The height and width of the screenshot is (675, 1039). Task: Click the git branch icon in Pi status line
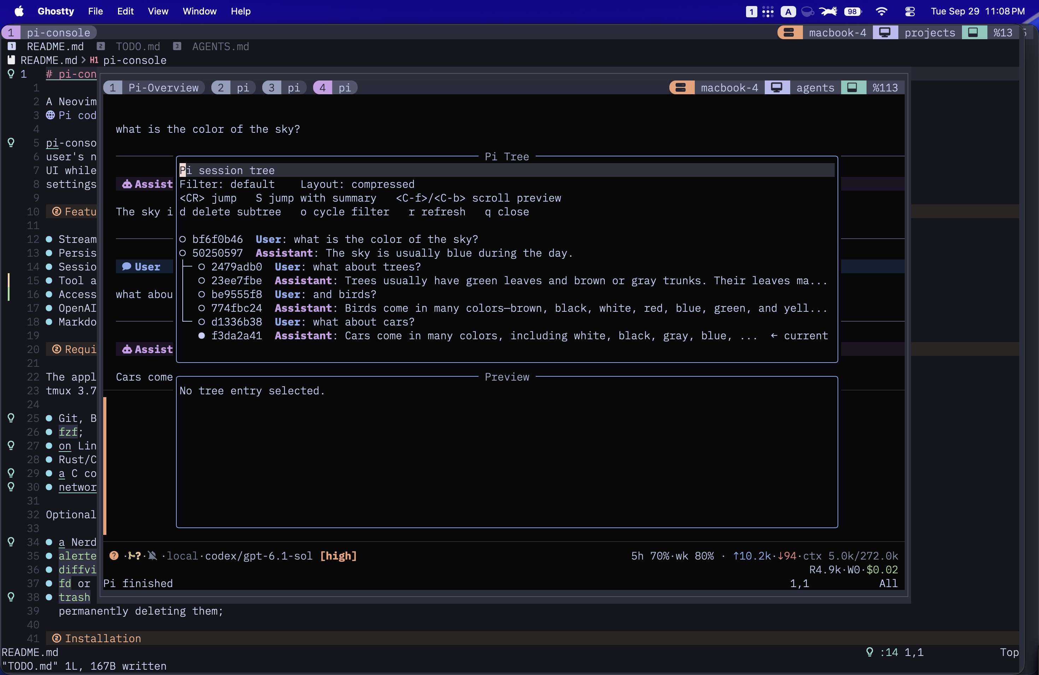pyautogui.click(x=132, y=556)
